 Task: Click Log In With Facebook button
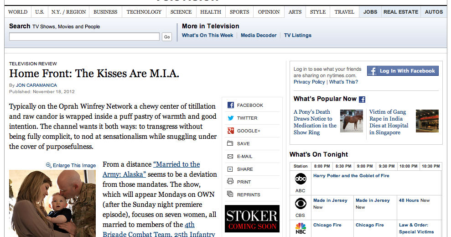pos(403,71)
